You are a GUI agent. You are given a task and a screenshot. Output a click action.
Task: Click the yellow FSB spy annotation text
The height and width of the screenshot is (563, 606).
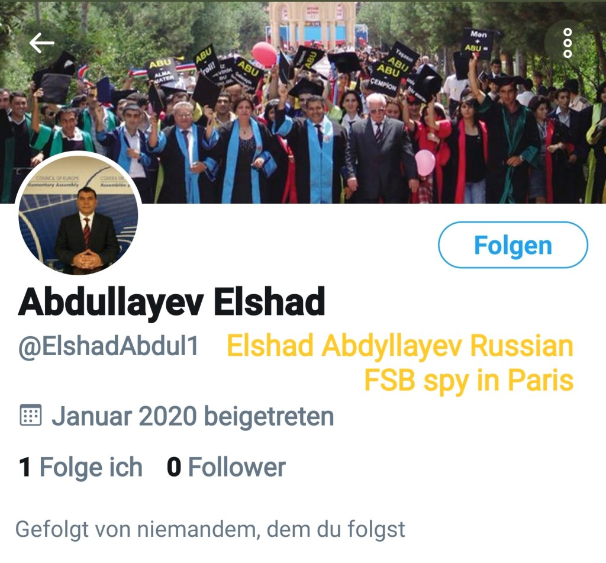400,363
